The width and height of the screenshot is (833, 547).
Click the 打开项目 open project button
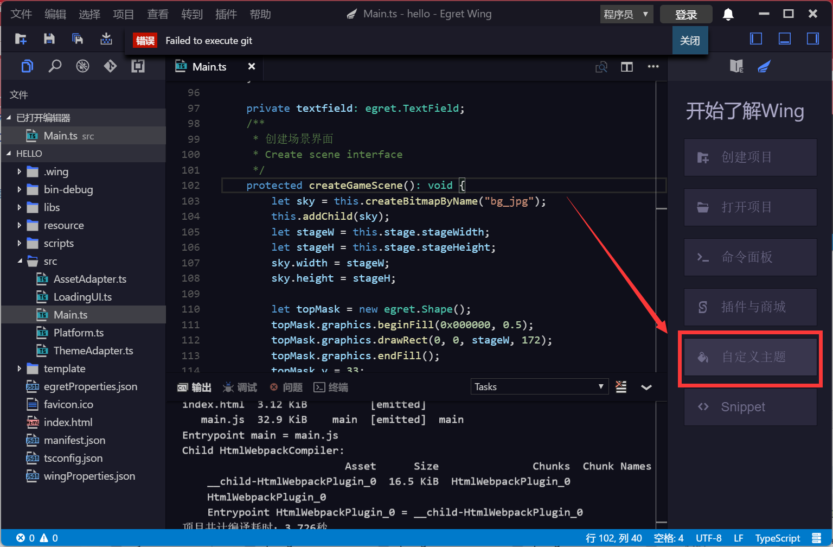coord(751,207)
